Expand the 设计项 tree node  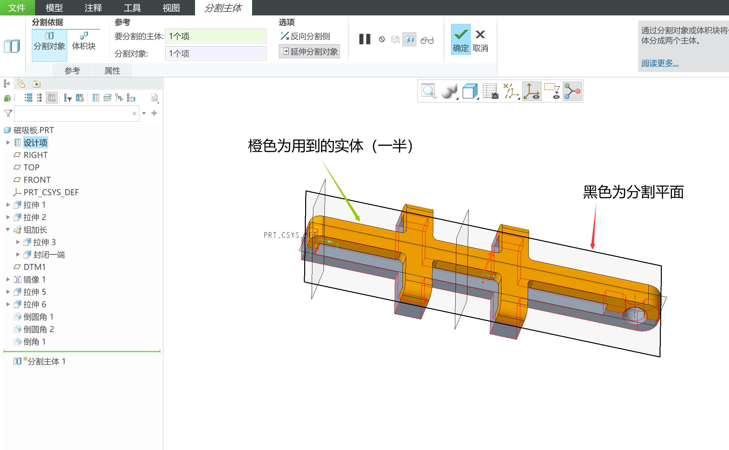(8, 142)
